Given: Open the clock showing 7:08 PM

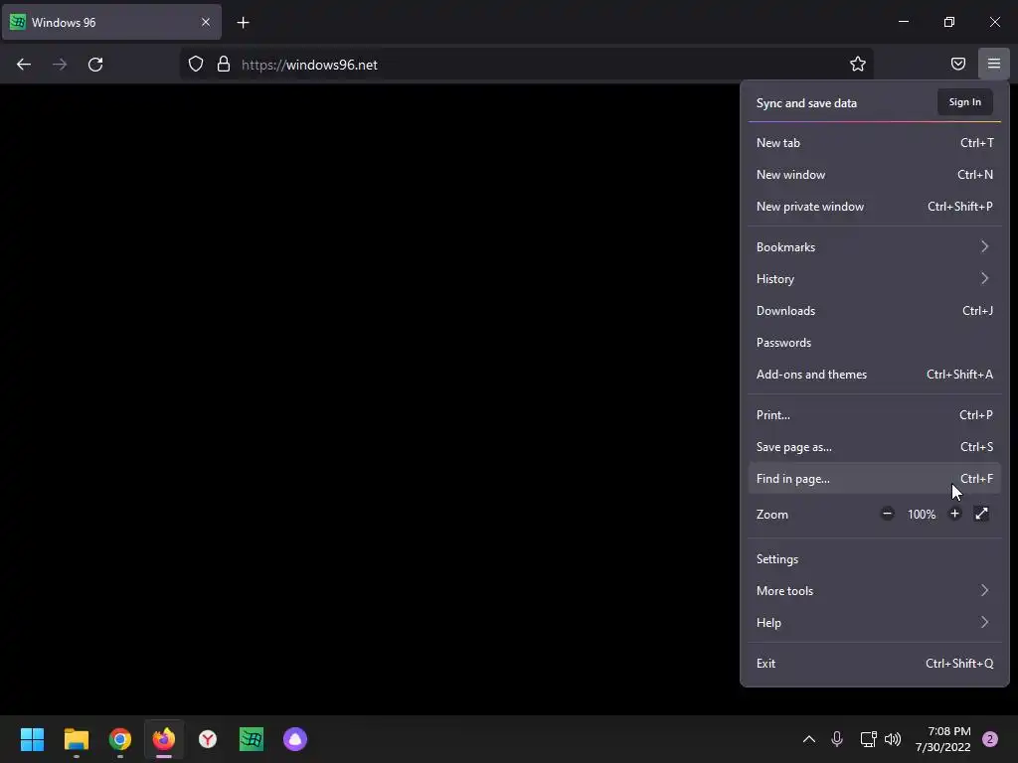Looking at the screenshot, I should (943, 739).
